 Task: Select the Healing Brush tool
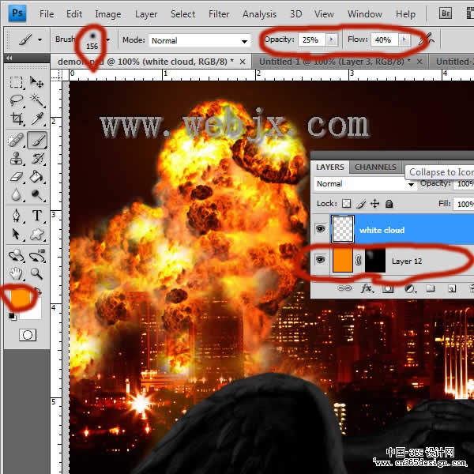point(16,140)
